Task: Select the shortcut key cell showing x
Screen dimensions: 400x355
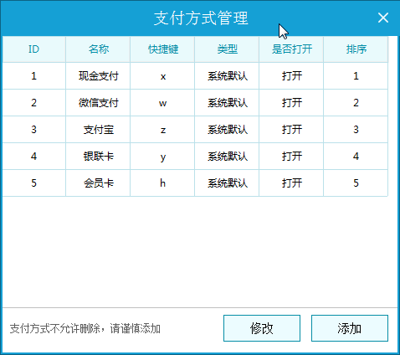Action: tap(162, 76)
